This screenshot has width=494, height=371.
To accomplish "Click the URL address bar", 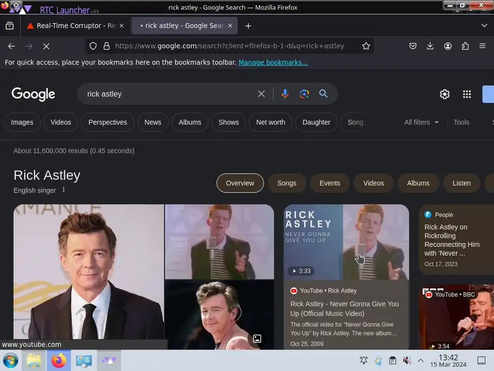I will coord(230,46).
